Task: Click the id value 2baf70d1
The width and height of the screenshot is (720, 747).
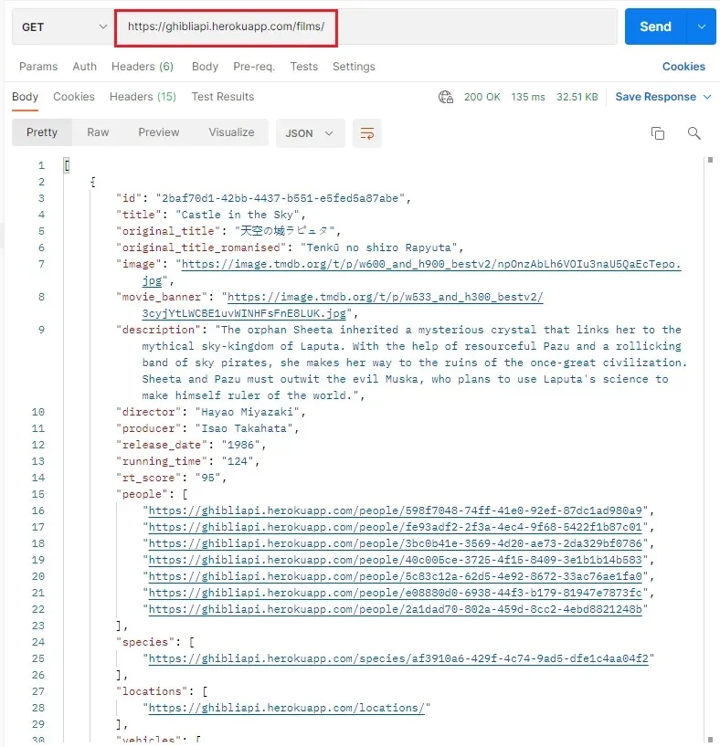Action: (x=280, y=198)
